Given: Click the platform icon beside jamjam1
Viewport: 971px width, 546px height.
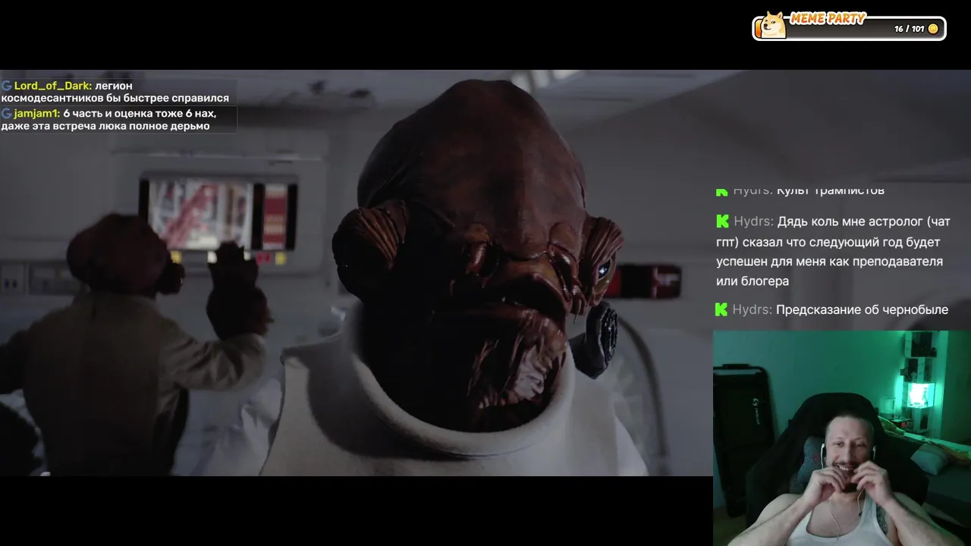Looking at the screenshot, I should (7, 113).
